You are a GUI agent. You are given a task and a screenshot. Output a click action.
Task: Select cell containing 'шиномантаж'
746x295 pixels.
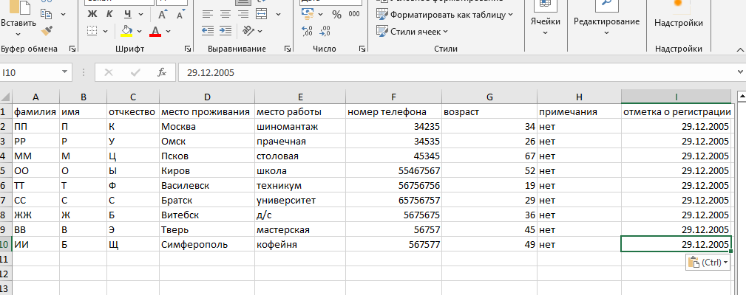click(300, 127)
